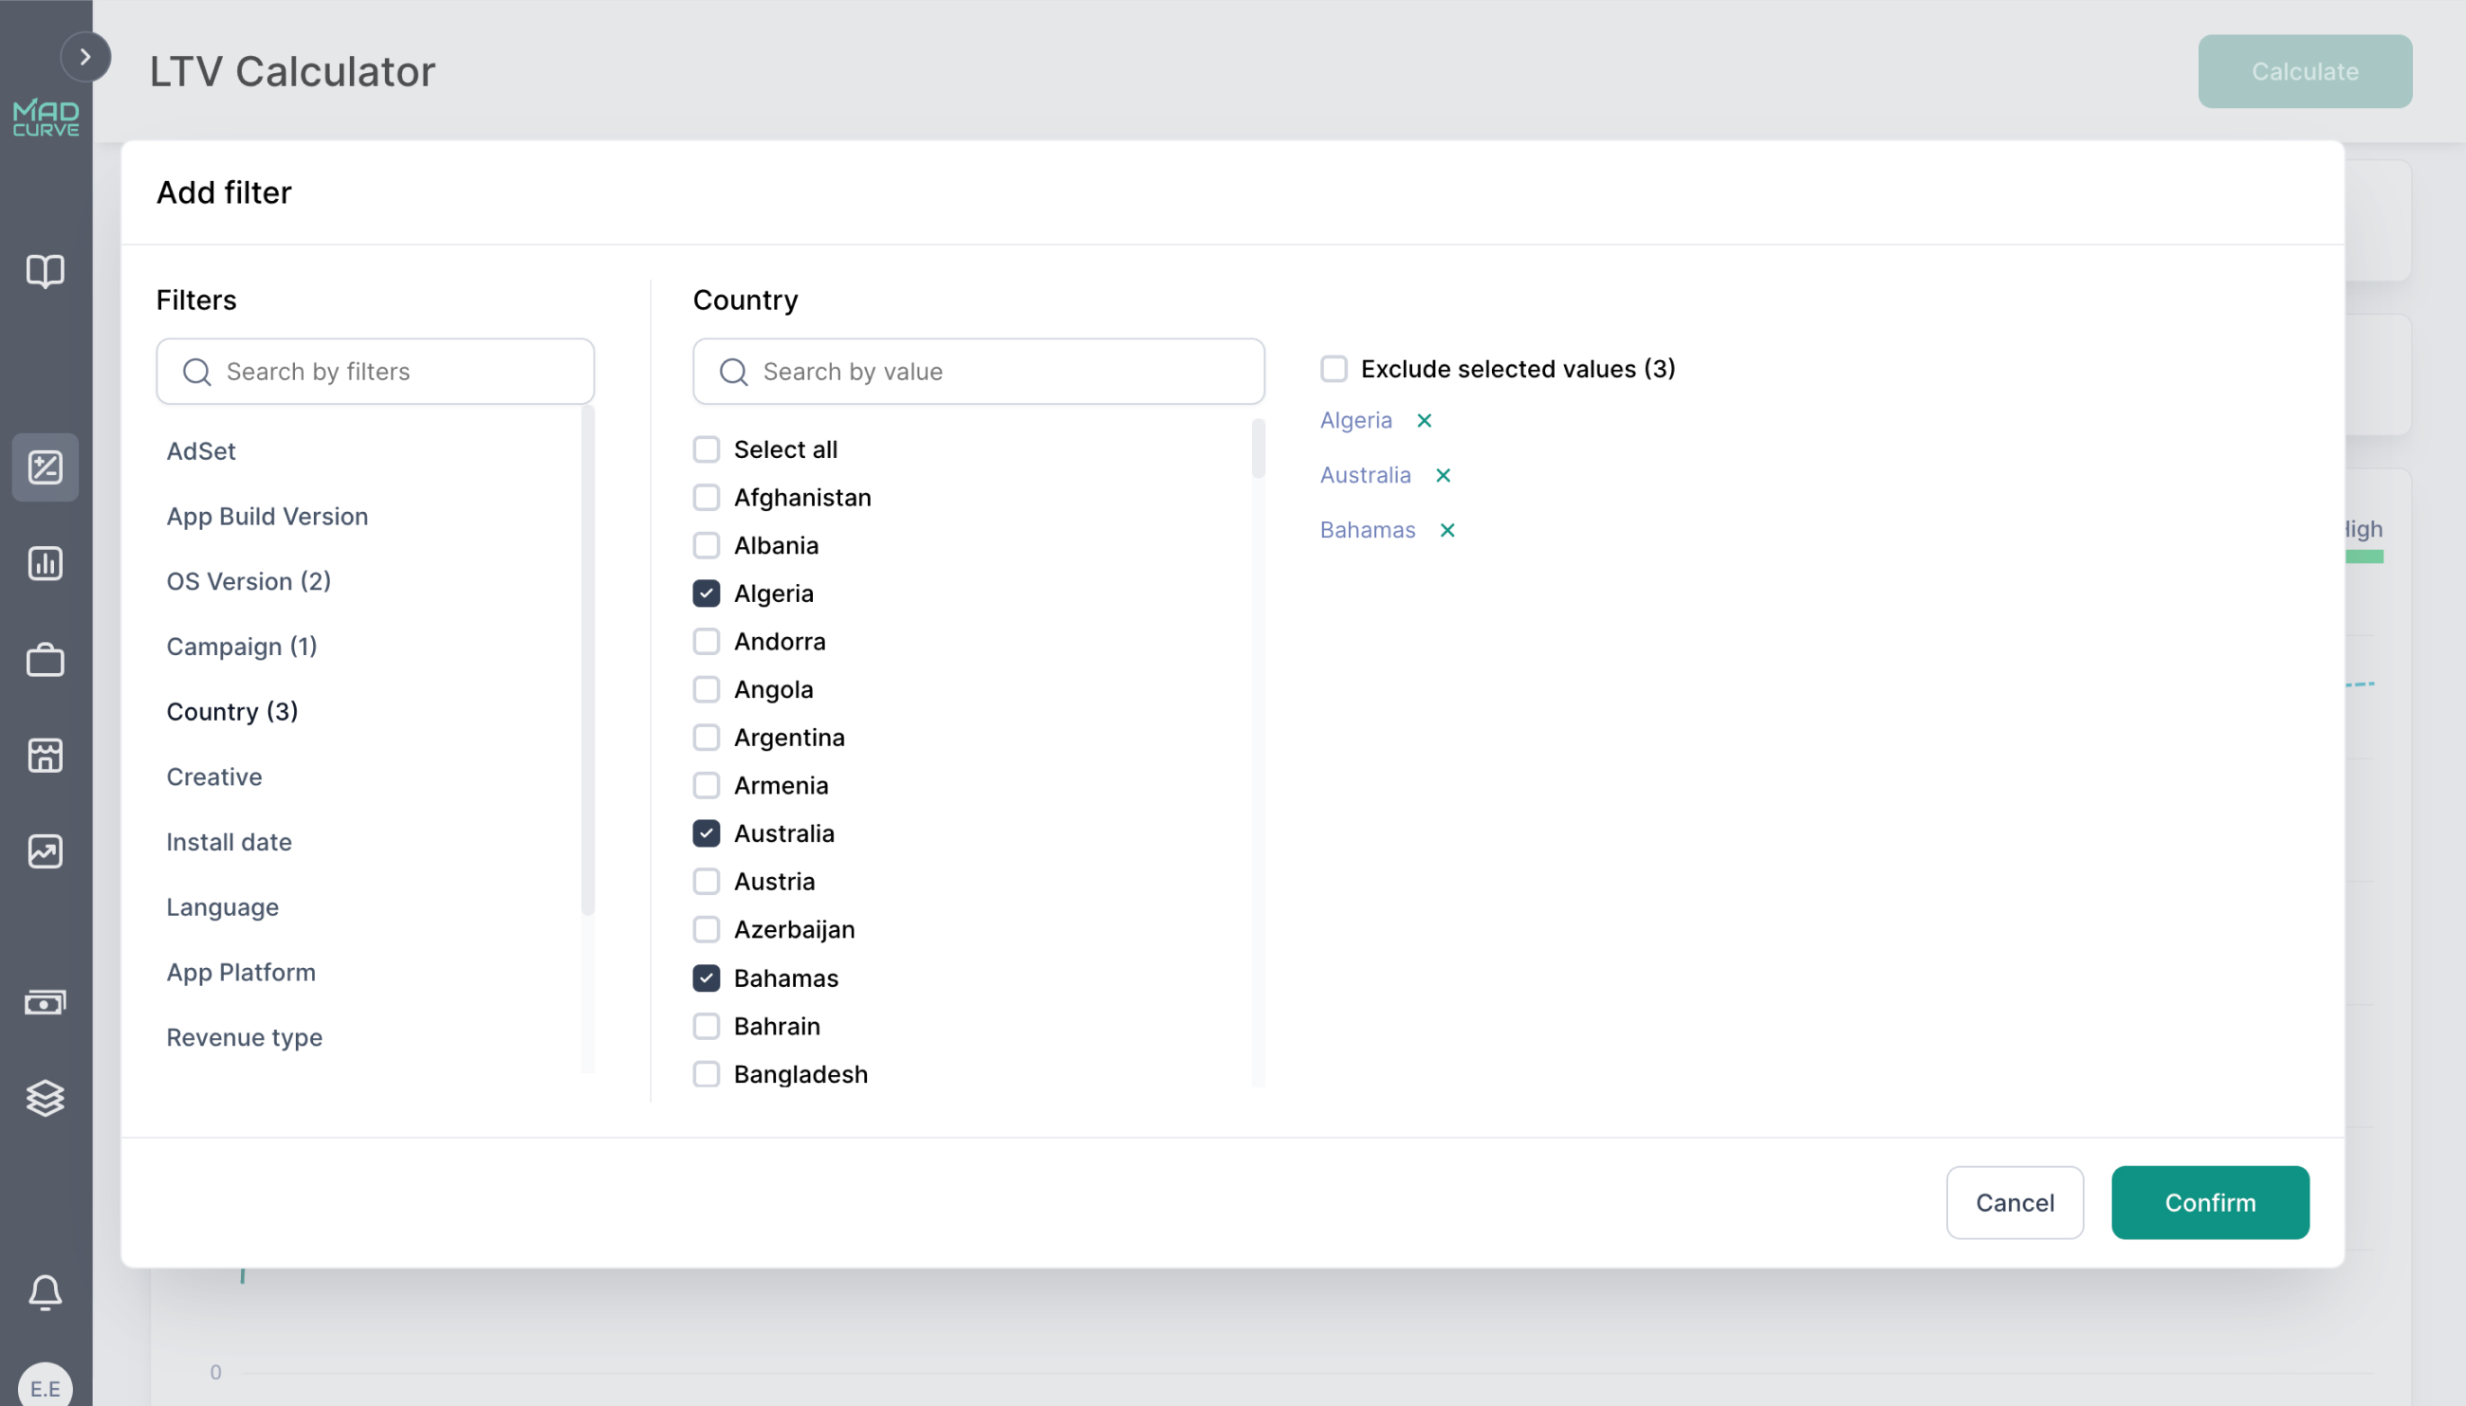Uncheck the Australia checkbox

[706, 833]
